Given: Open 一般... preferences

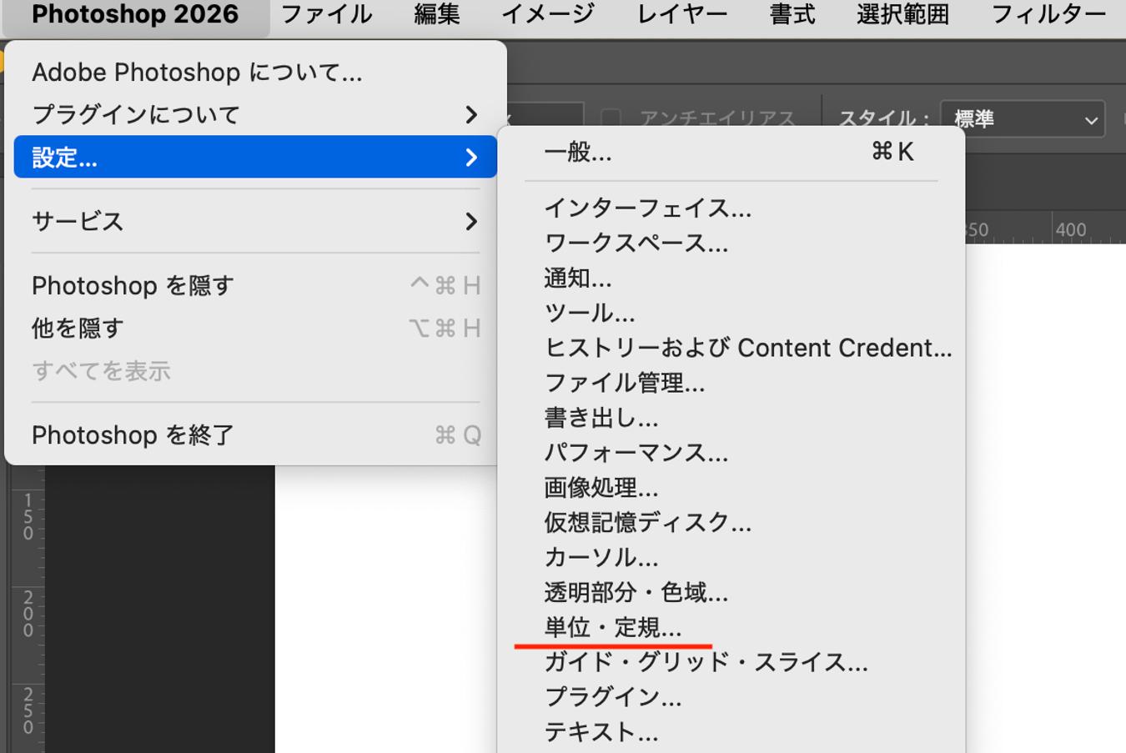Looking at the screenshot, I should 731,152.
